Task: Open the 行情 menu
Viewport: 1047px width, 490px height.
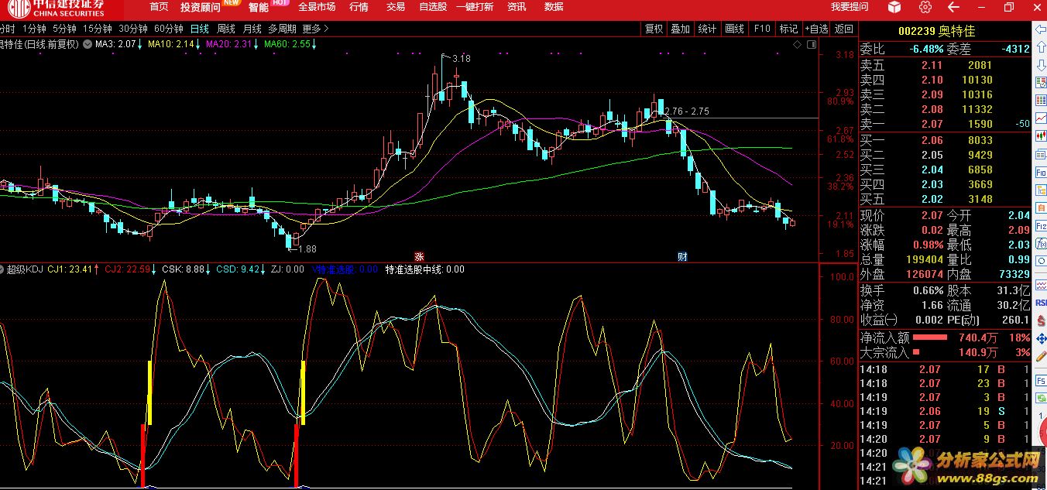Action: point(359,7)
